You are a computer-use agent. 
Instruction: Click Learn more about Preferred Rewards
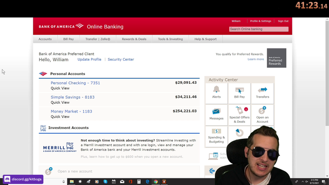click(255, 59)
